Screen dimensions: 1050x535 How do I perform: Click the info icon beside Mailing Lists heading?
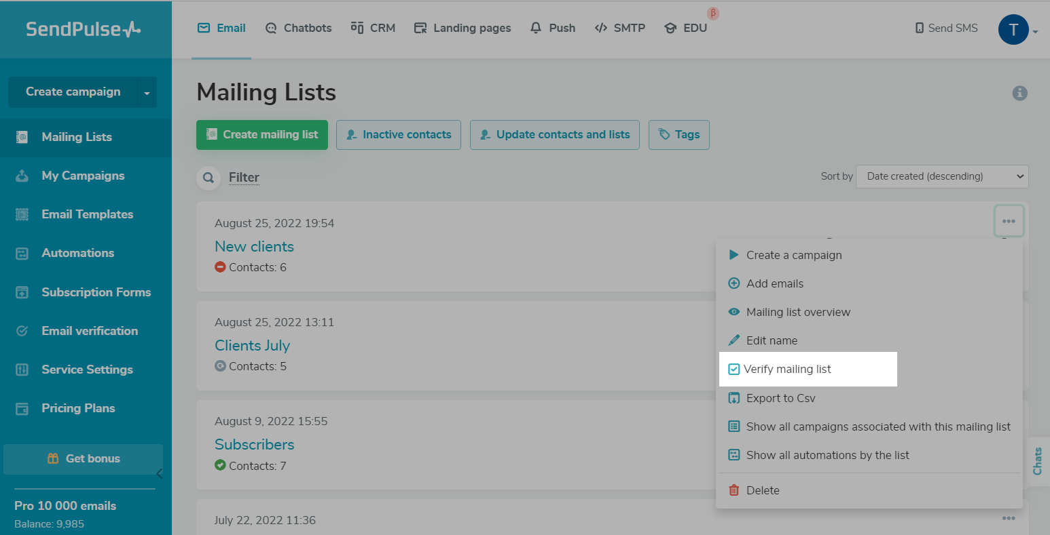(1019, 94)
